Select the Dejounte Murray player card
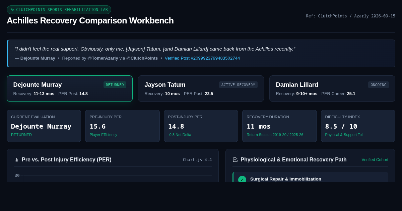The width and height of the screenshot is (402, 211). click(x=70, y=88)
